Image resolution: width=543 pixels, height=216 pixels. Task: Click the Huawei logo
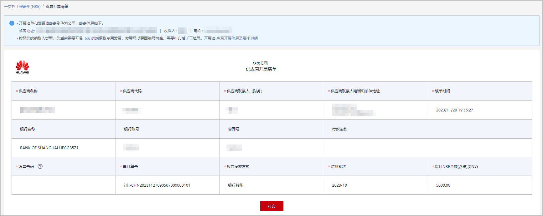(22, 67)
